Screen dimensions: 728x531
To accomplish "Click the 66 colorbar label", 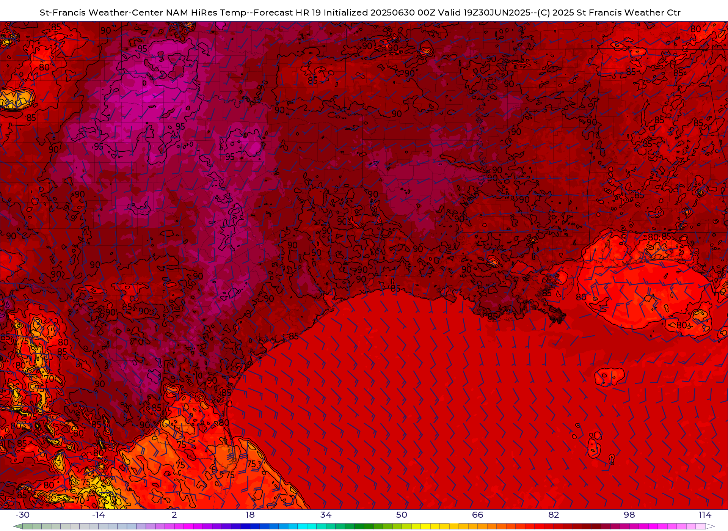I will coord(478,515).
